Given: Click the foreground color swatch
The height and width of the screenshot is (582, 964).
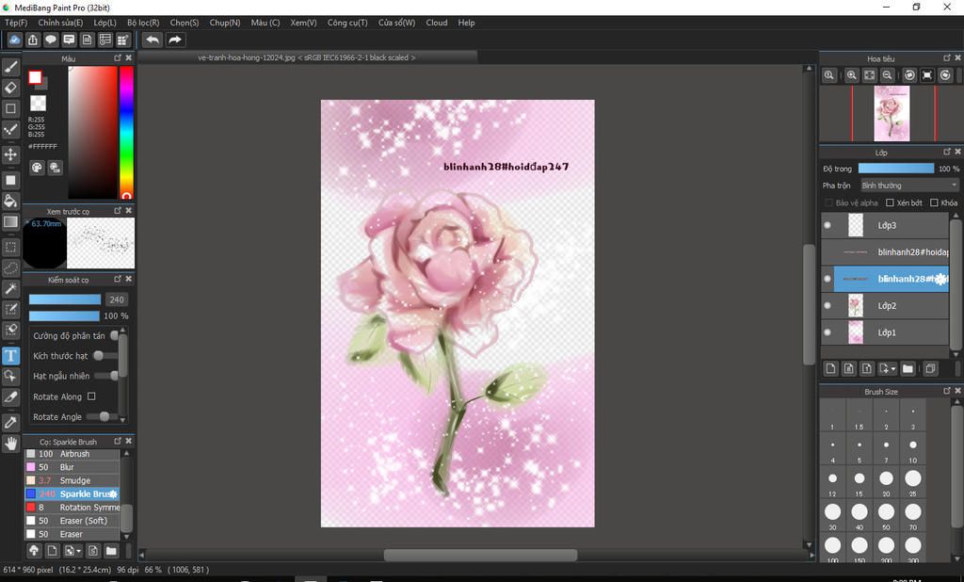Looking at the screenshot, I should 35,77.
